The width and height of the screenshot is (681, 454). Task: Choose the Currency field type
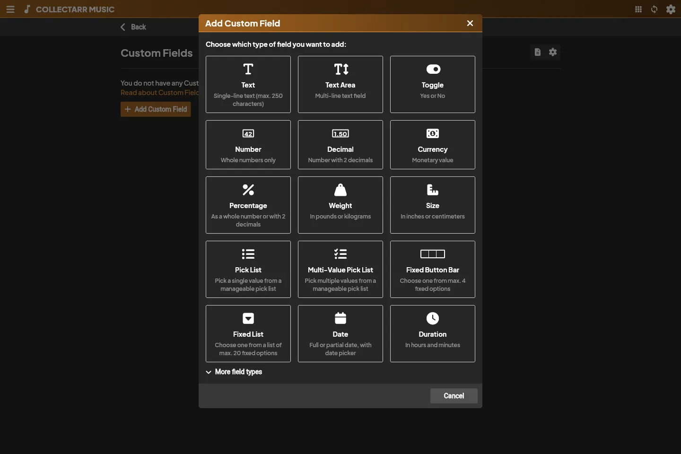[433, 145]
